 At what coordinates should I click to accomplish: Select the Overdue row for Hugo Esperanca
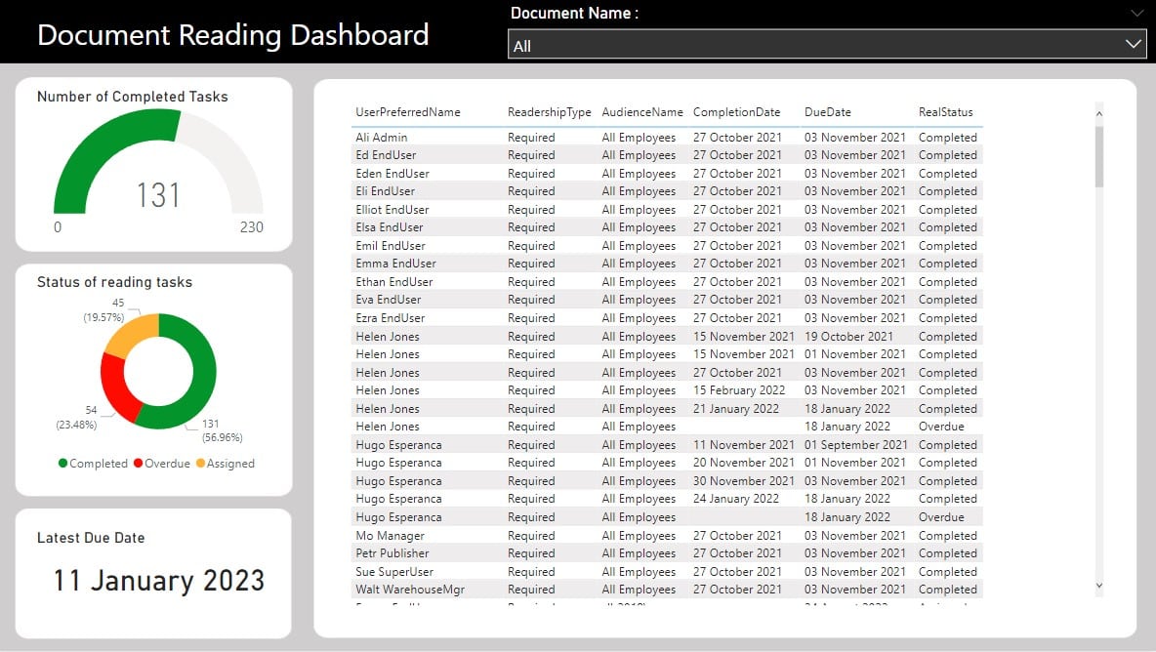pyautogui.click(x=586, y=516)
